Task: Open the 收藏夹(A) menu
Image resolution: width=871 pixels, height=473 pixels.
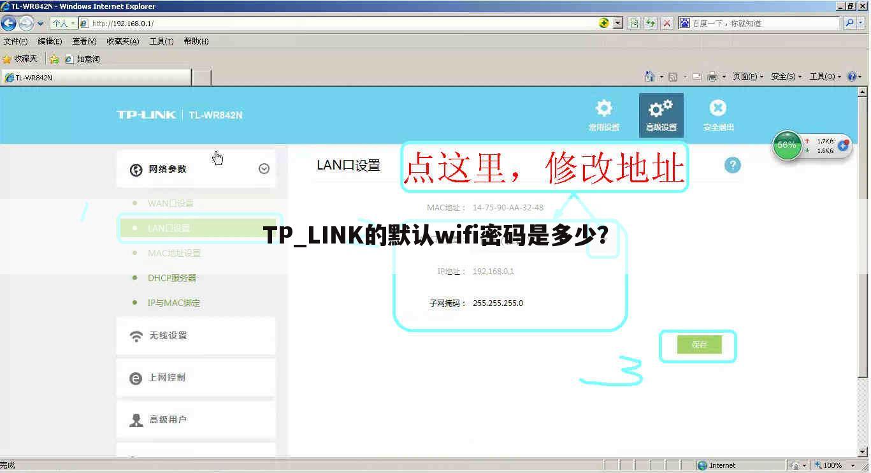Action: (123, 41)
